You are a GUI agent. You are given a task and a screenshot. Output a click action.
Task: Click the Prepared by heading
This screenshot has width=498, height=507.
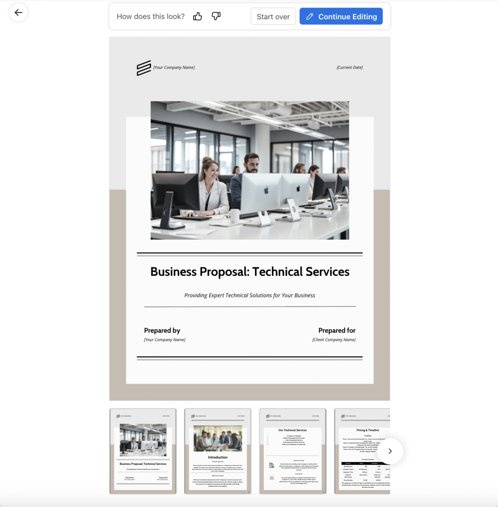162,331
